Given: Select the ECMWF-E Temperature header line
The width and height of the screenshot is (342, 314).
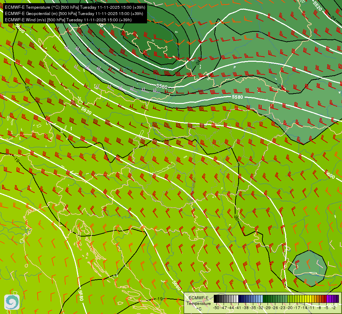Looking at the screenshot, I should [x=75, y=7].
